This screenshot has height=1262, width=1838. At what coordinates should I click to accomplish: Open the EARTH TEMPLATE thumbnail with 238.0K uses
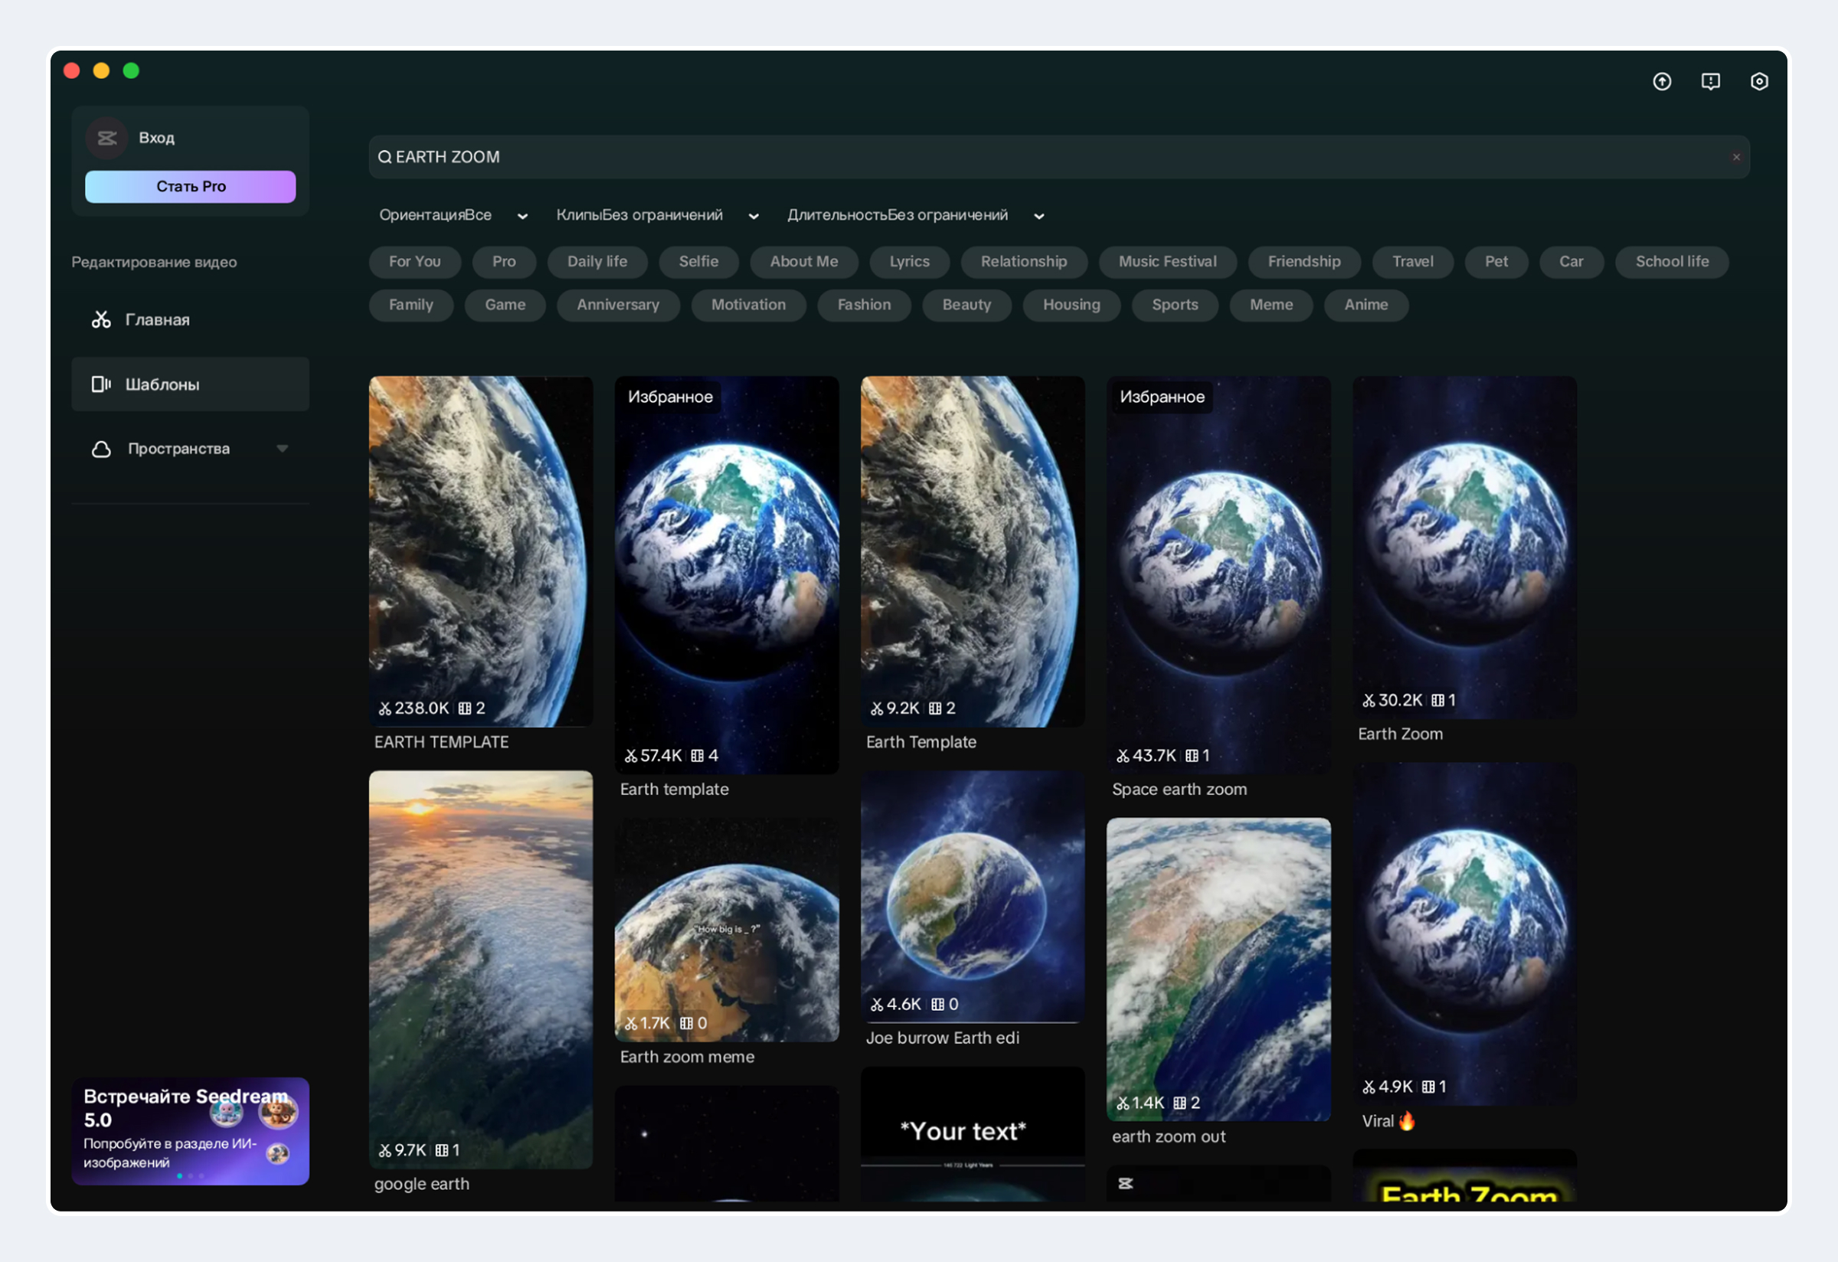tap(480, 551)
